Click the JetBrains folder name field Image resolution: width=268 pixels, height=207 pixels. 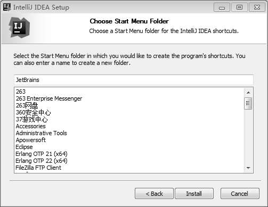[134, 80]
